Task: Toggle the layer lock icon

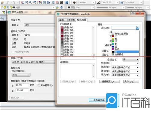Action: pos(11,7)
